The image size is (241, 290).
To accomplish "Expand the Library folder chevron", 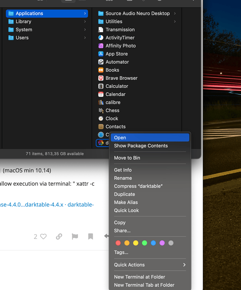I will (x=85, y=22).
